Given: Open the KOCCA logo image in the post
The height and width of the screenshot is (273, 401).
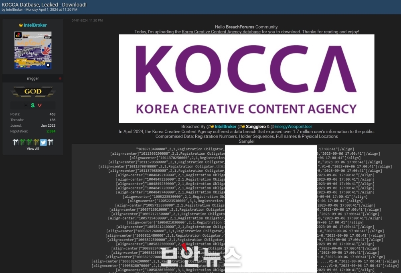Looking at the screenshot, I should pyautogui.click(x=247, y=79).
